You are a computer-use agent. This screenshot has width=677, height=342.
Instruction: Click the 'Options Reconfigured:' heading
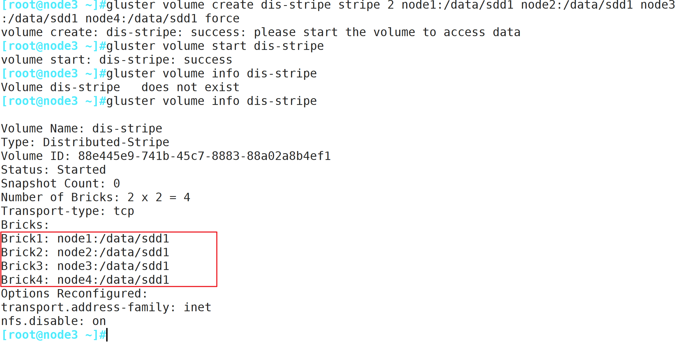(74, 294)
